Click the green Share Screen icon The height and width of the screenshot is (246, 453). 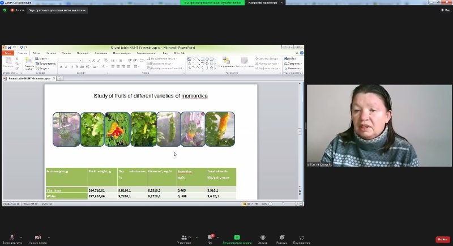tap(237, 237)
